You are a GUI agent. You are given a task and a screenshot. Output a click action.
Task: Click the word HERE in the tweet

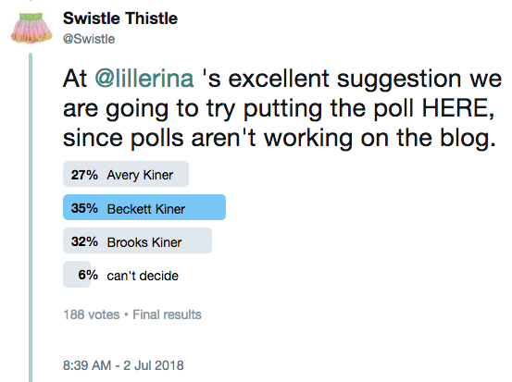coord(457,108)
